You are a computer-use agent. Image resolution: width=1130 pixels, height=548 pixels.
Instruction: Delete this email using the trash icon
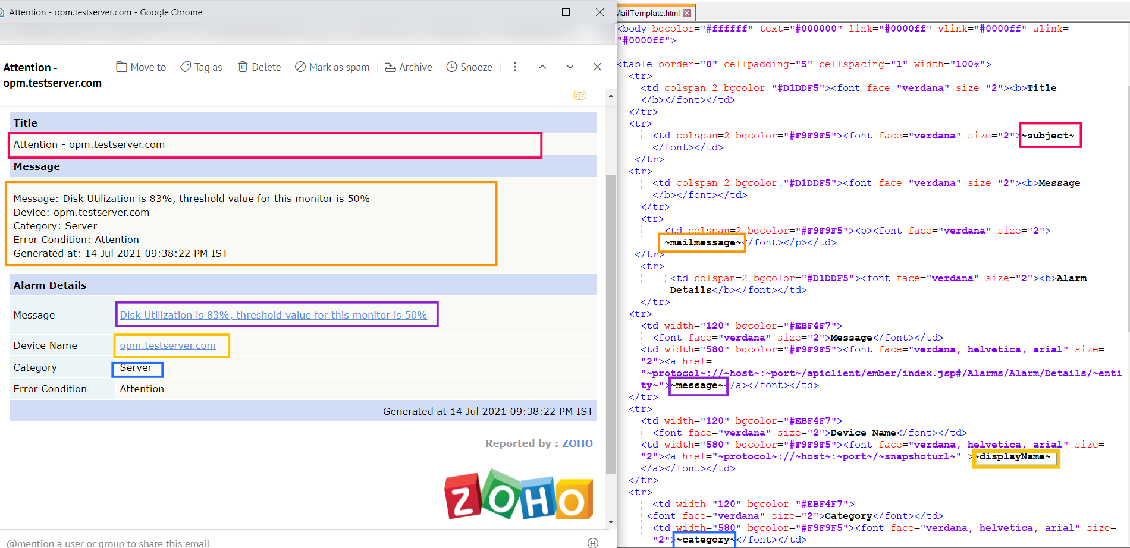[259, 67]
